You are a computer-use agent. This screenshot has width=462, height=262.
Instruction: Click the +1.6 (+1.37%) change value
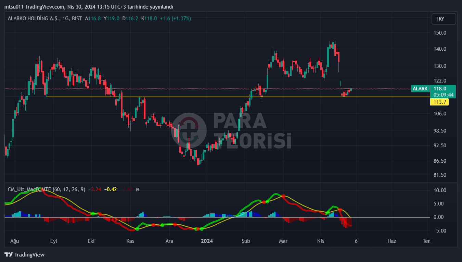pyautogui.click(x=175, y=18)
